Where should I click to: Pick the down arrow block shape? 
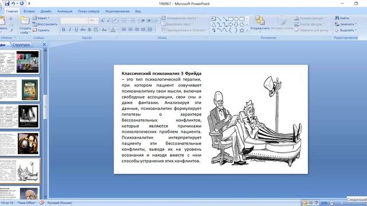coord(236,25)
